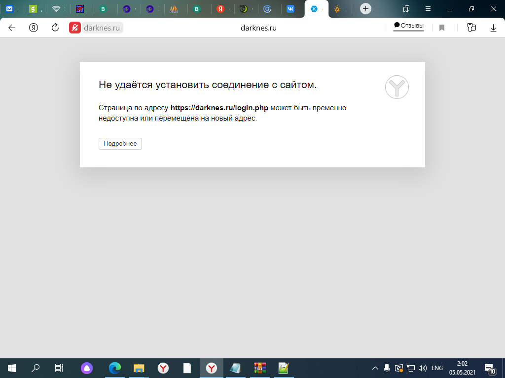The height and width of the screenshot is (378, 505).
Task: Open the downloads arrow icon
Action: tap(493, 28)
